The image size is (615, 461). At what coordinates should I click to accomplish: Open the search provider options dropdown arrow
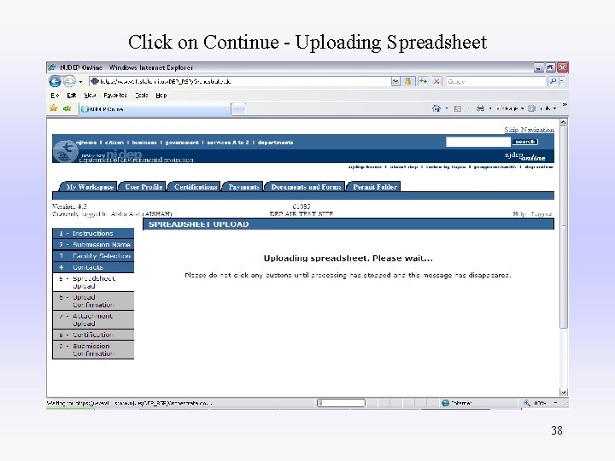click(562, 81)
